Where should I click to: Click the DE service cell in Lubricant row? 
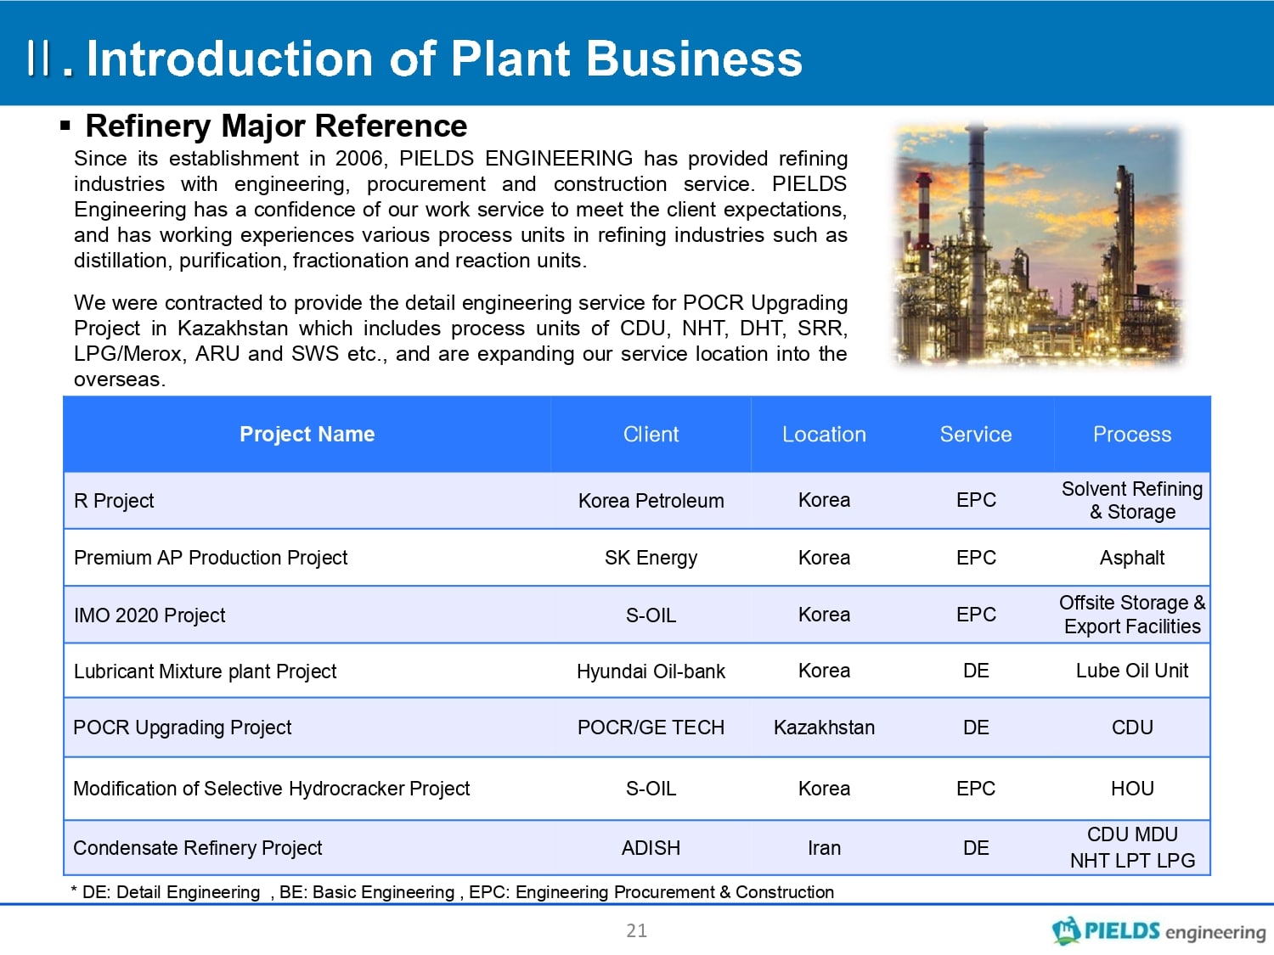[976, 671]
